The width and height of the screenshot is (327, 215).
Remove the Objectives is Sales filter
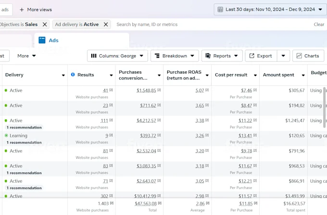(x=45, y=25)
